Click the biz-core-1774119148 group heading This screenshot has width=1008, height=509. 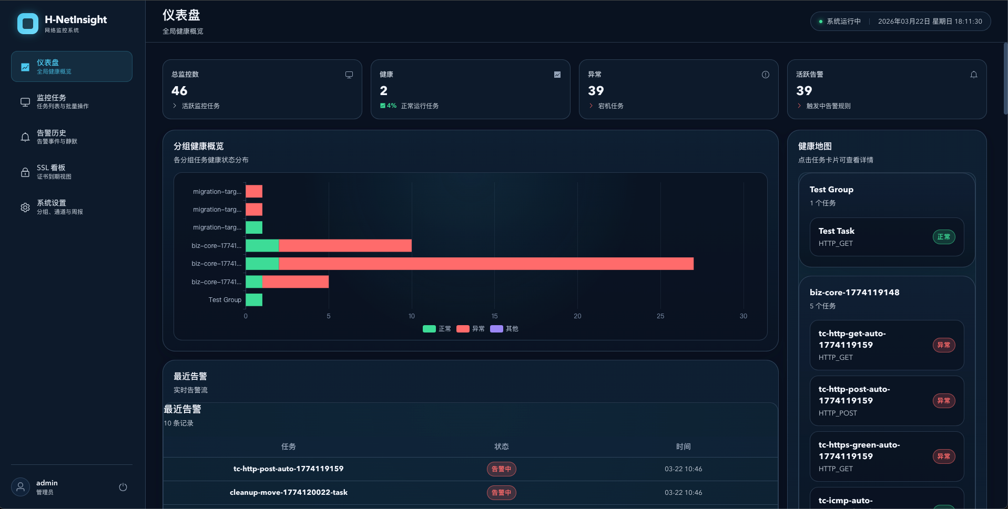click(x=854, y=293)
